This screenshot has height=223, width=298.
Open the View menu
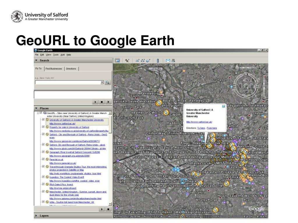[x=48, y=55]
